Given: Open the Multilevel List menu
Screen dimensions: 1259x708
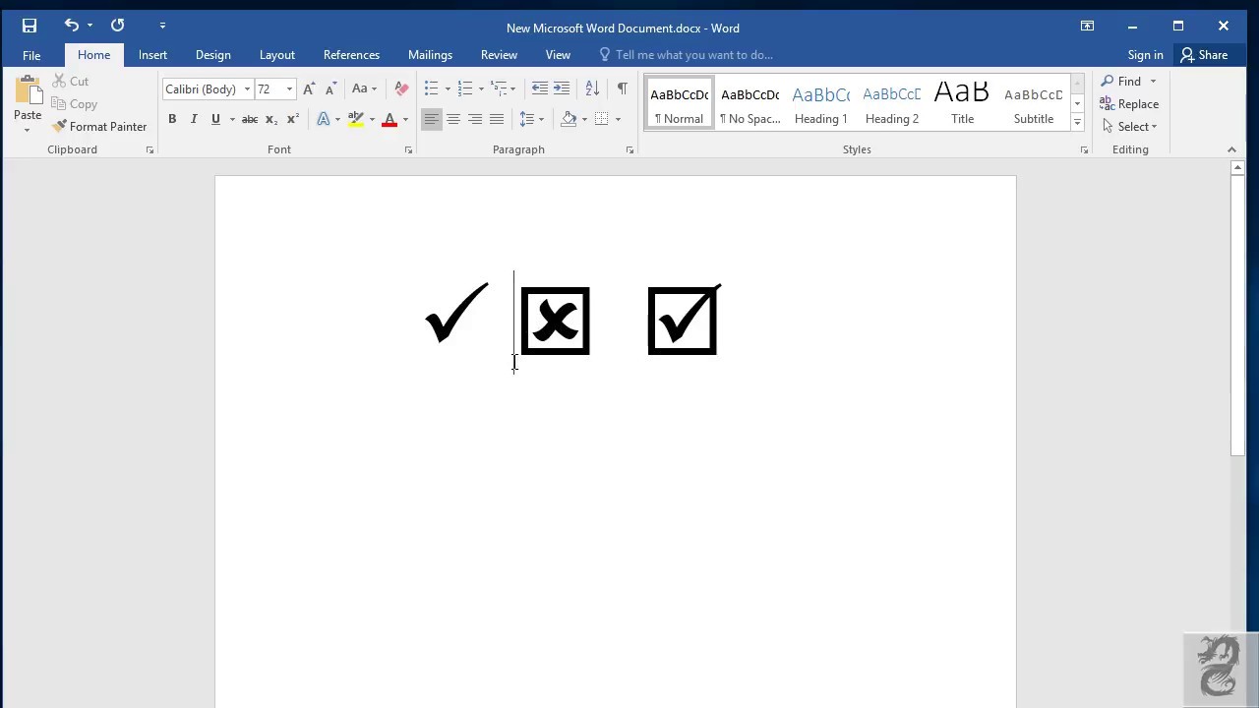Looking at the screenshot, I should pos(500,88).
